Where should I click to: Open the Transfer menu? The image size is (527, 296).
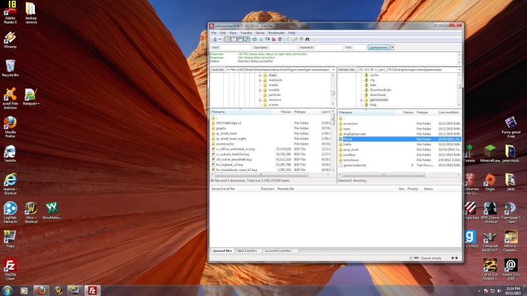[x=246, y=33]
